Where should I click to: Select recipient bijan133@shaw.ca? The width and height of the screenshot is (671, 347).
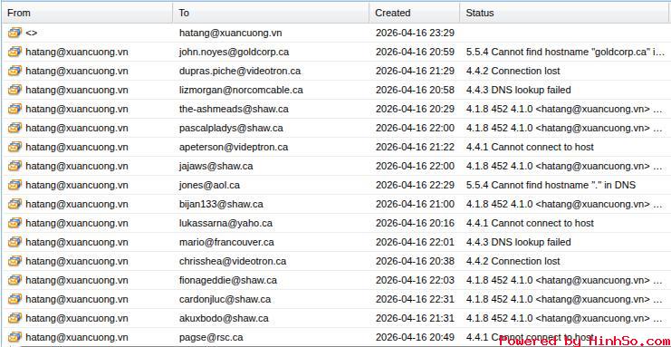coord(221,204)
